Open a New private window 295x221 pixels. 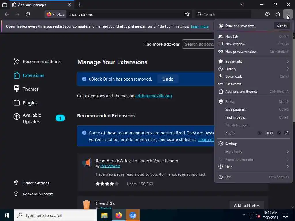pyautogui.click(x=254, y=52)
